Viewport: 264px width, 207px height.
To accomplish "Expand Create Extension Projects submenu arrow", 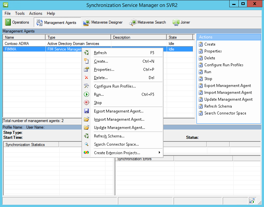I will click(x=159, y=153).
